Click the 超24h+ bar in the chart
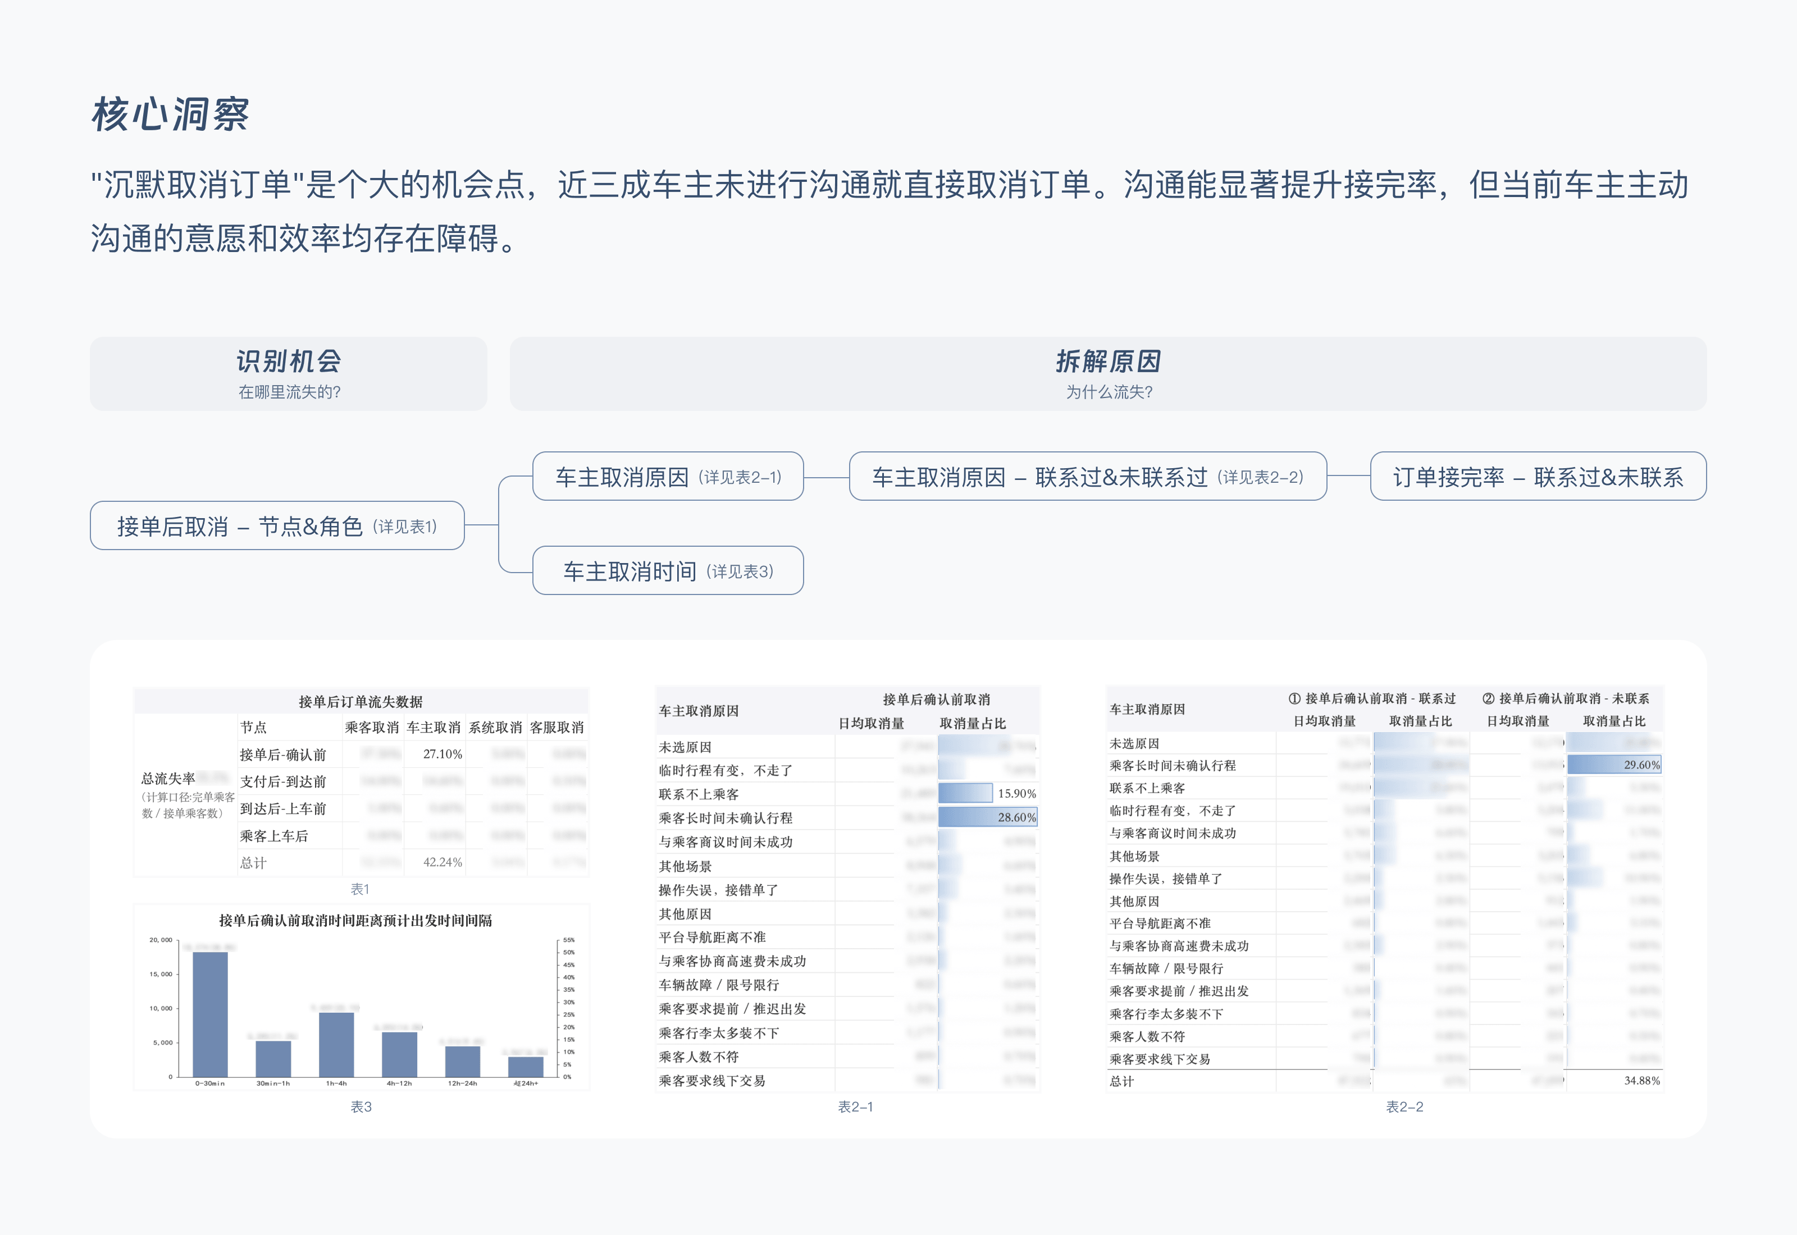Image resolution: width=1797 pixels, height=1235 pixels. click(526, 1066)
